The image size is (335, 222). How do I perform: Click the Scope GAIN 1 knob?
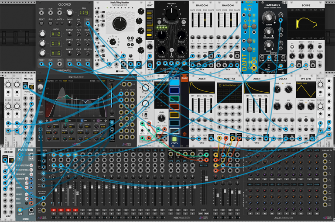pos(301,47)
